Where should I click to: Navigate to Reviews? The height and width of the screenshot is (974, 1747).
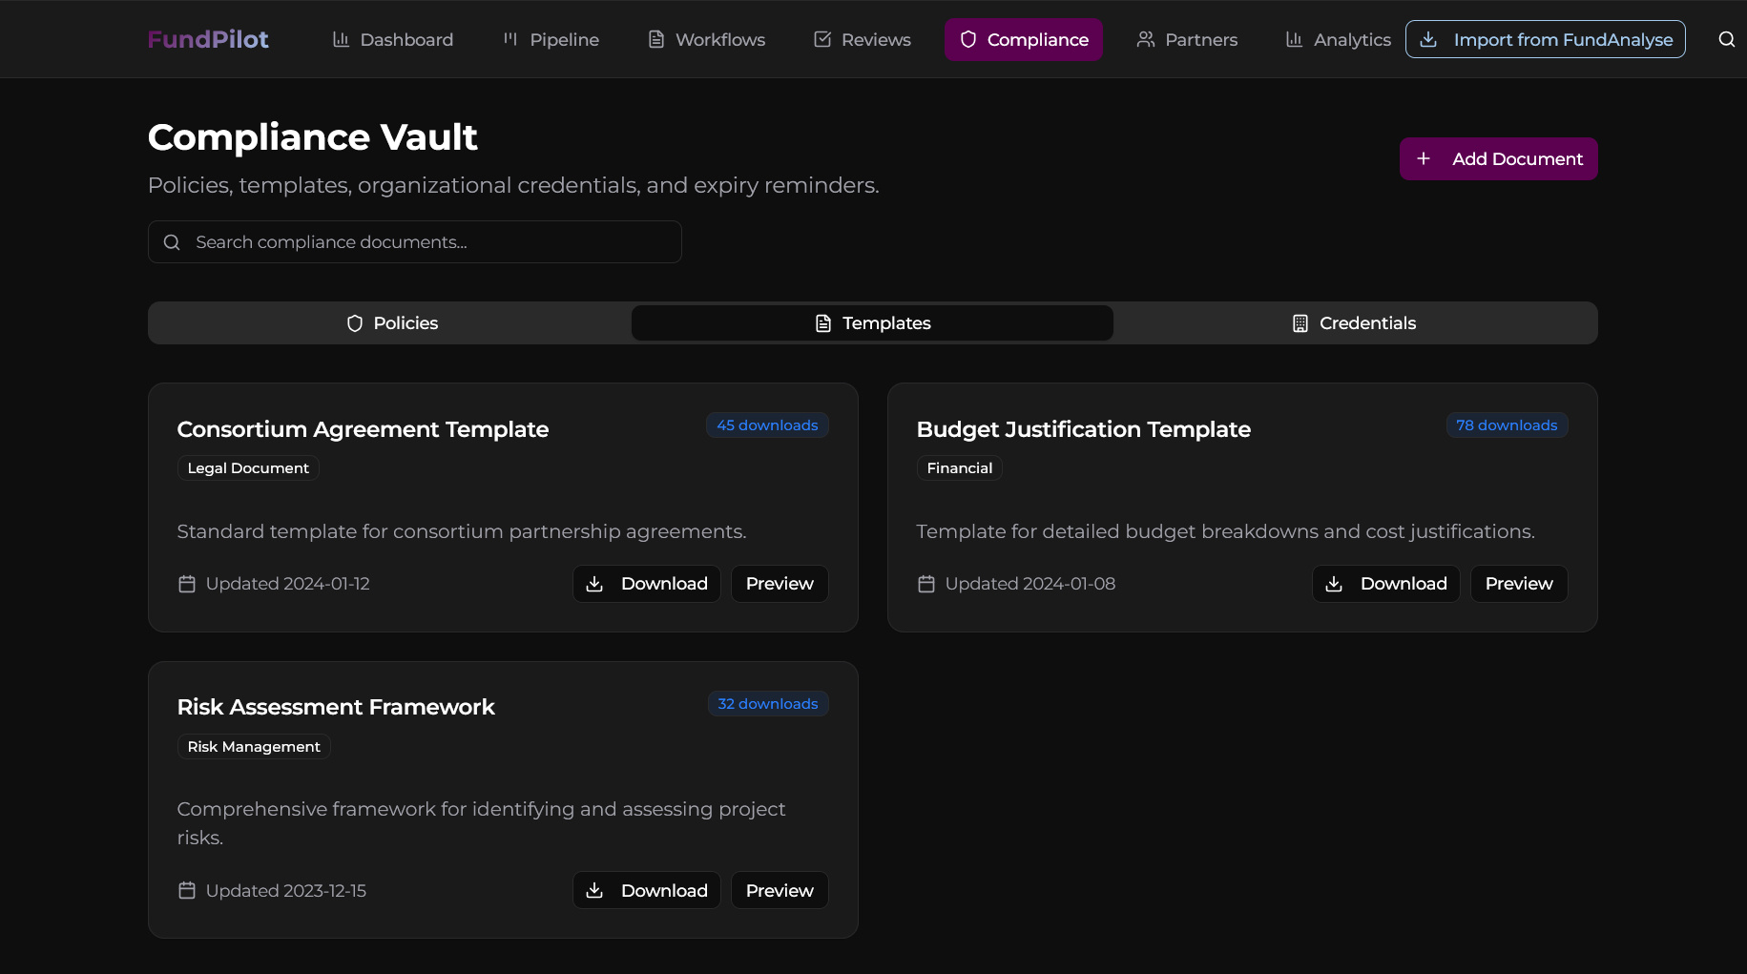862,39
